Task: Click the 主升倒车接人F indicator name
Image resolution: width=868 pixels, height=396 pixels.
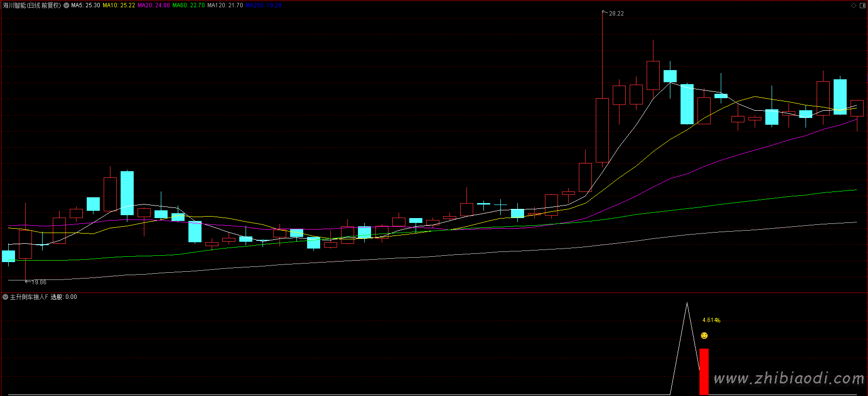Action: coord(29,297)
